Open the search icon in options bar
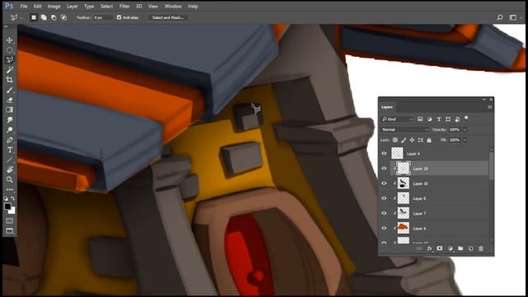528x297 pixels. pos(500,17)
